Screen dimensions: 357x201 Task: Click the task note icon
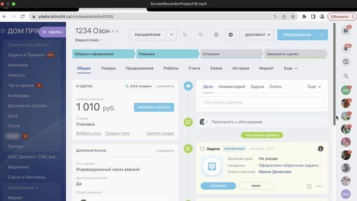pyautogui.click(x=308, y=186)
